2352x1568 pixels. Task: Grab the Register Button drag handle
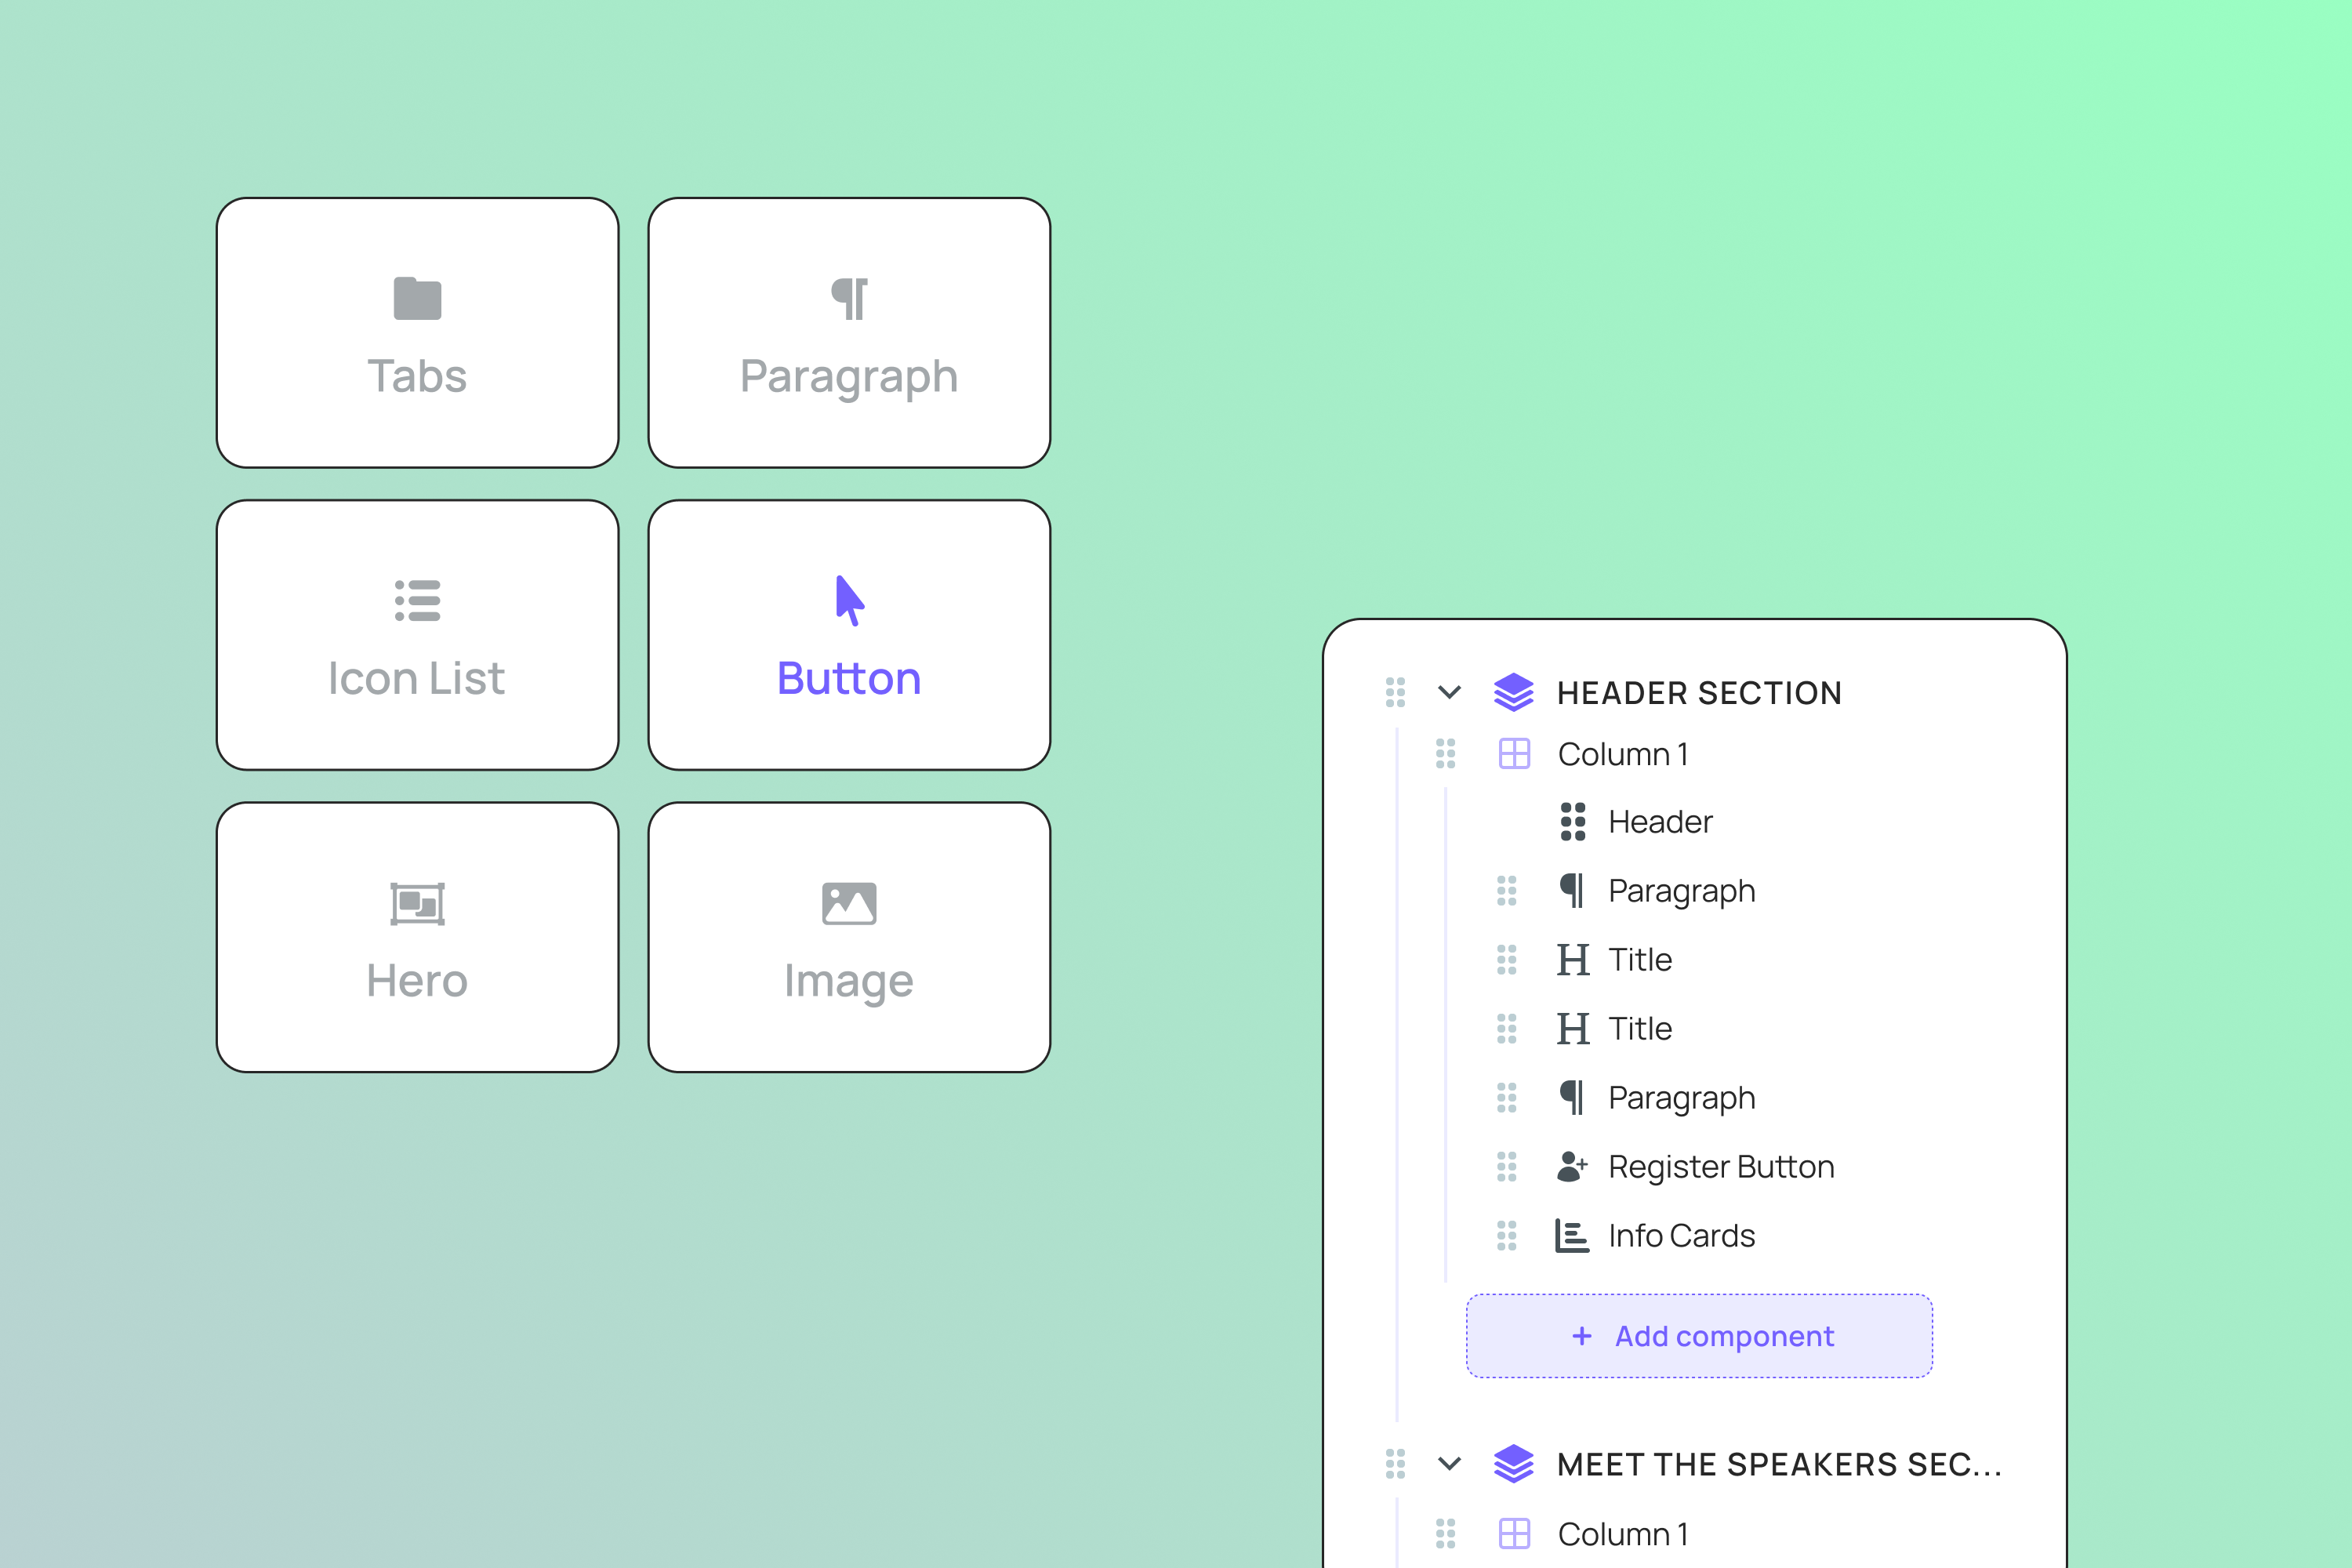[x=1506, y=1167]
